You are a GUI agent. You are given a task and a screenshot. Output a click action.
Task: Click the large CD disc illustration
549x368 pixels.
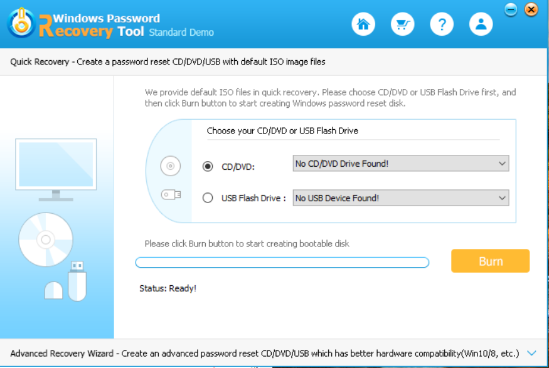point(46,239)
